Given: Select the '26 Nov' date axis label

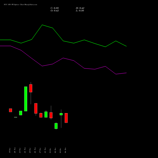Looking at the screenshot, I should pos(35,150).
